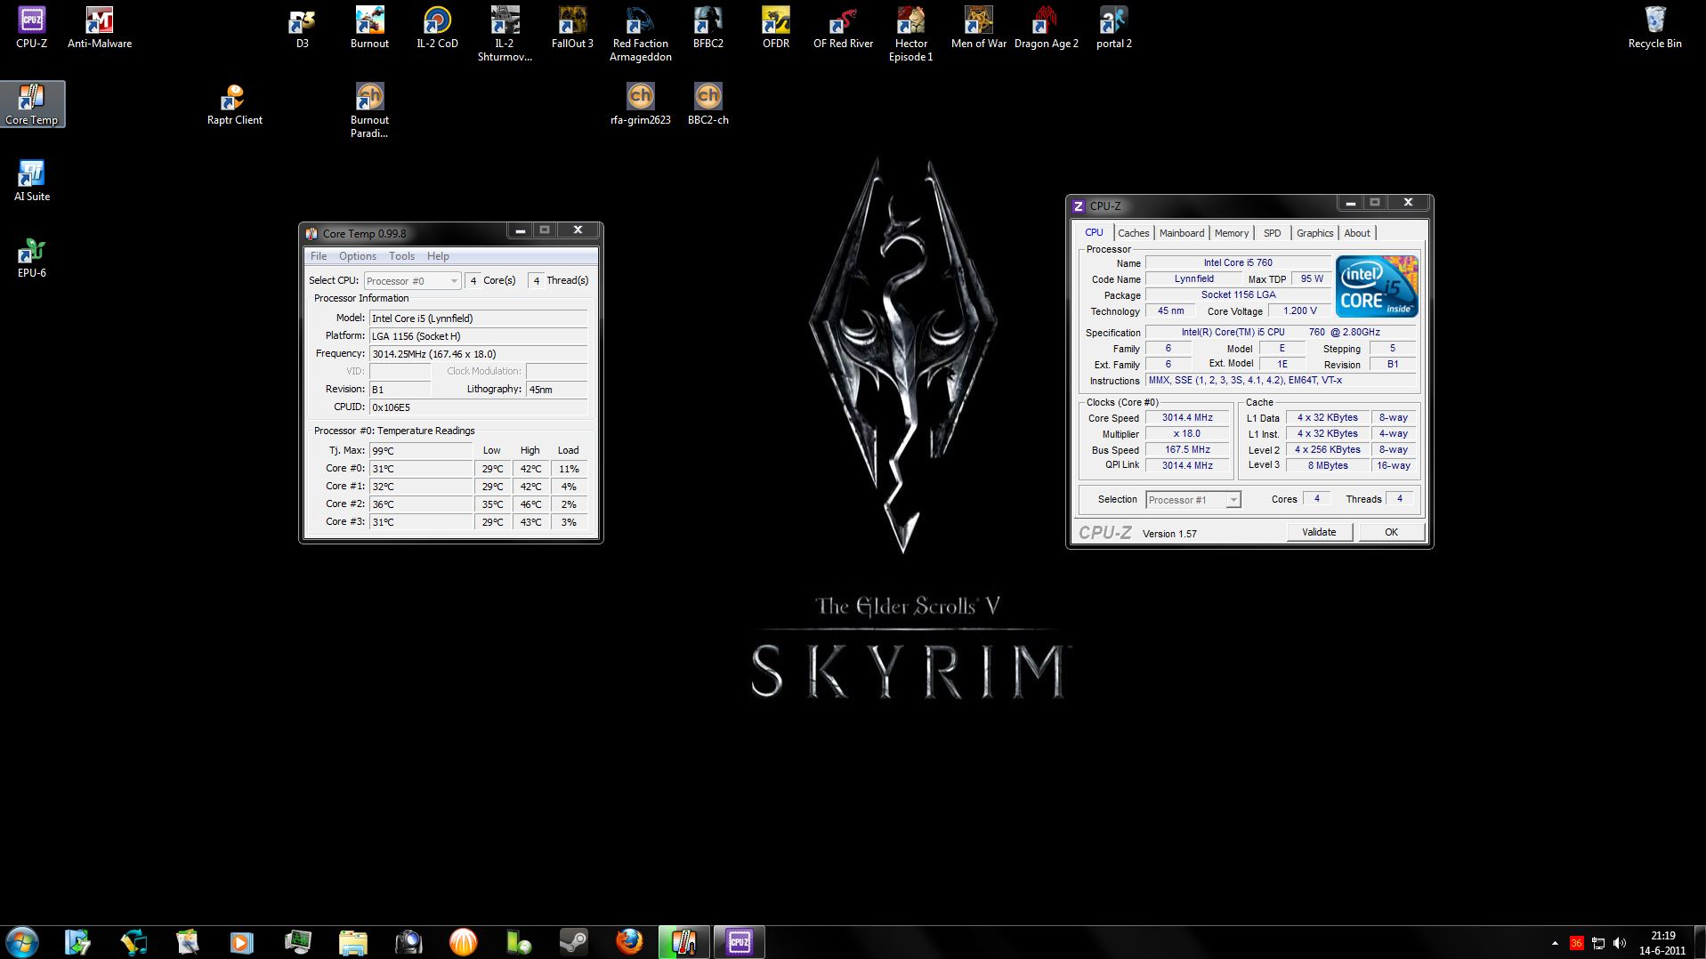Screen dimensions: 1706x959
Task: Launch Firefox from the taskbar
Action: click(x=628, y=942)
